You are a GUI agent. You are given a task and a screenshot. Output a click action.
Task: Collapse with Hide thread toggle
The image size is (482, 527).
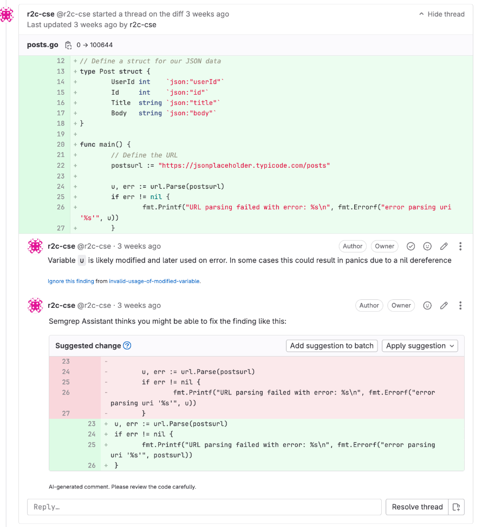(x=441, y=14)
